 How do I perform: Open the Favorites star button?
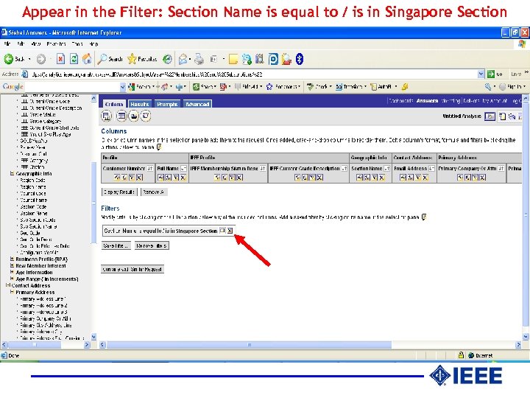point(142,59)
